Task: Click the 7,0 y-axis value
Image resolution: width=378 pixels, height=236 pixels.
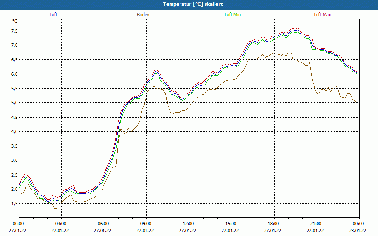Action: click(x=15, y=45)
